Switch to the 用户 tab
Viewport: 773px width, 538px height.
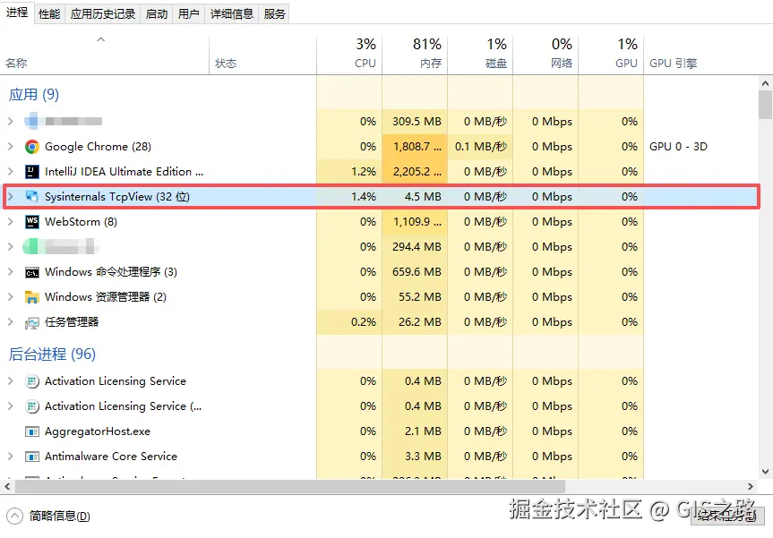point(189,13)
